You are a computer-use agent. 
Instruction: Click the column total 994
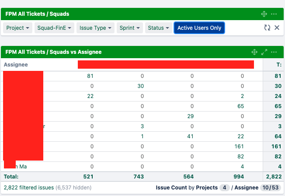coord(239,176)
